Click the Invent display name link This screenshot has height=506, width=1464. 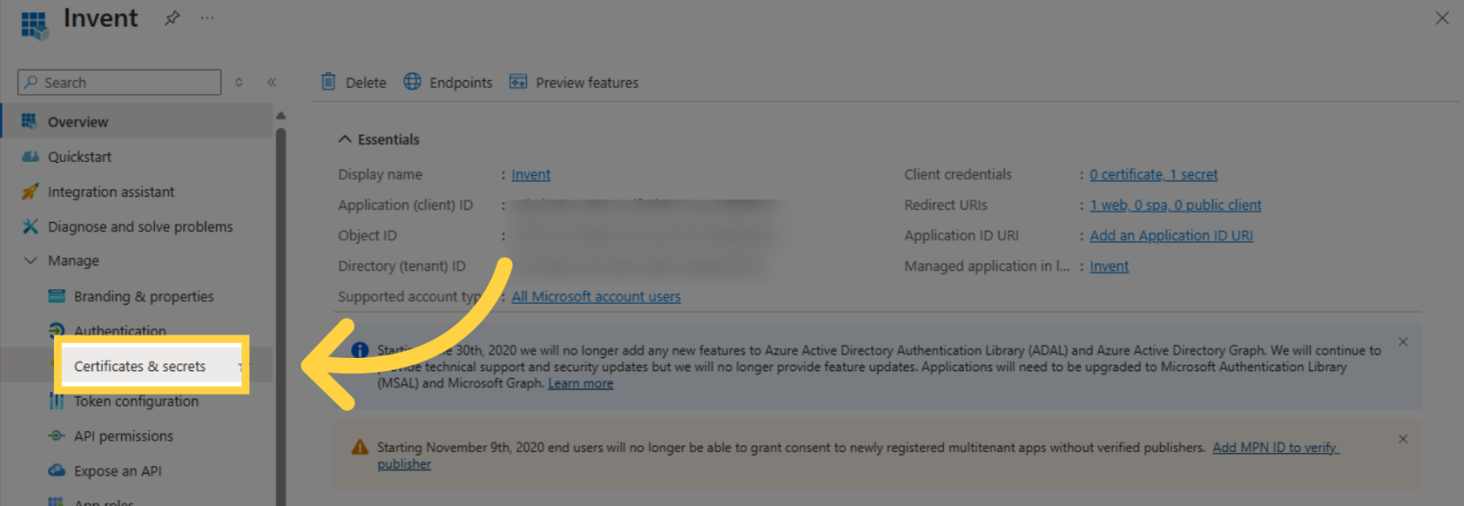[531, 174]
